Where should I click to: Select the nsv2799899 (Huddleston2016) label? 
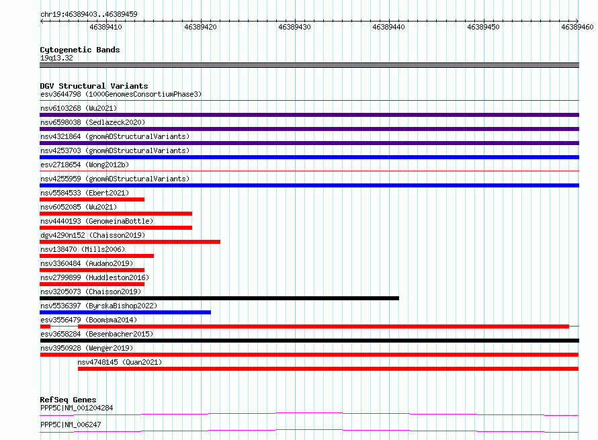95,277
